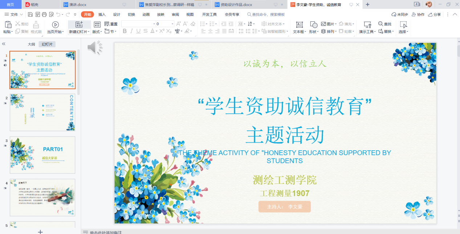Start slideshow from current slide (当页开始)
The height and width of the screenshot is (234, 460).
55,25
